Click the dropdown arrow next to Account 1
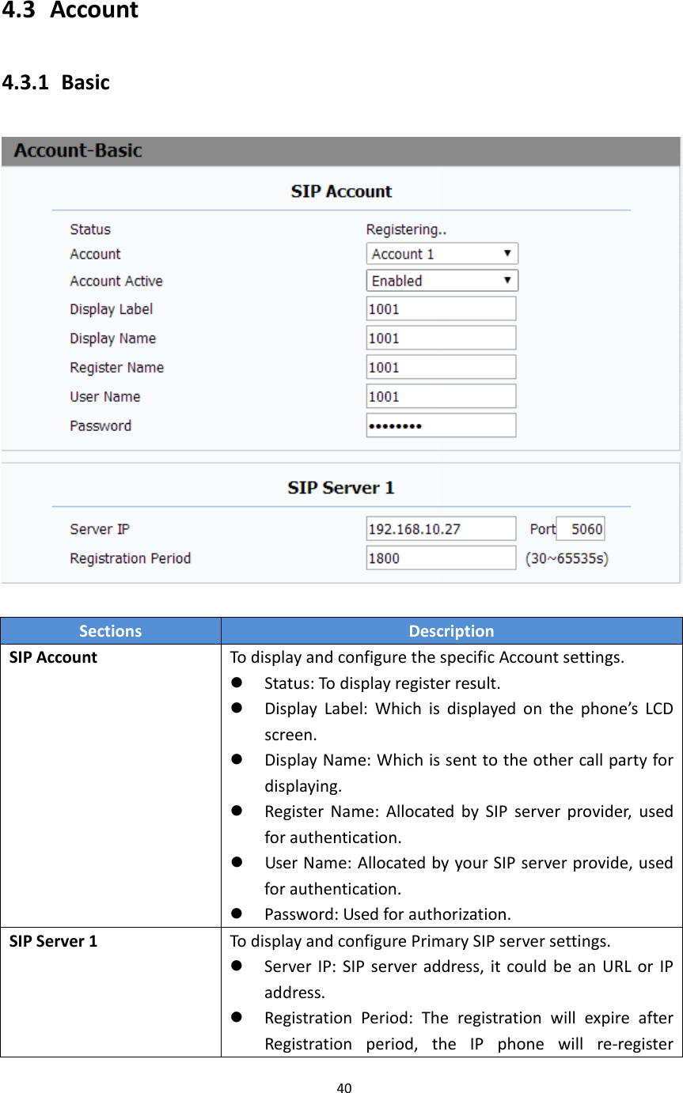The height and width of the screenshot is (1093, 683). [509, 253]
